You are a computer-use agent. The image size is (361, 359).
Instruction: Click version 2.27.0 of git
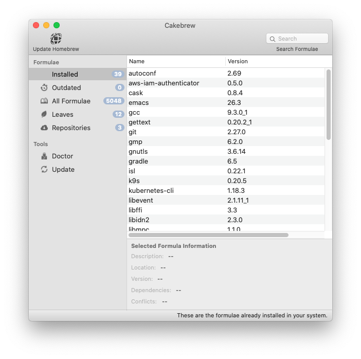(237, 132)
